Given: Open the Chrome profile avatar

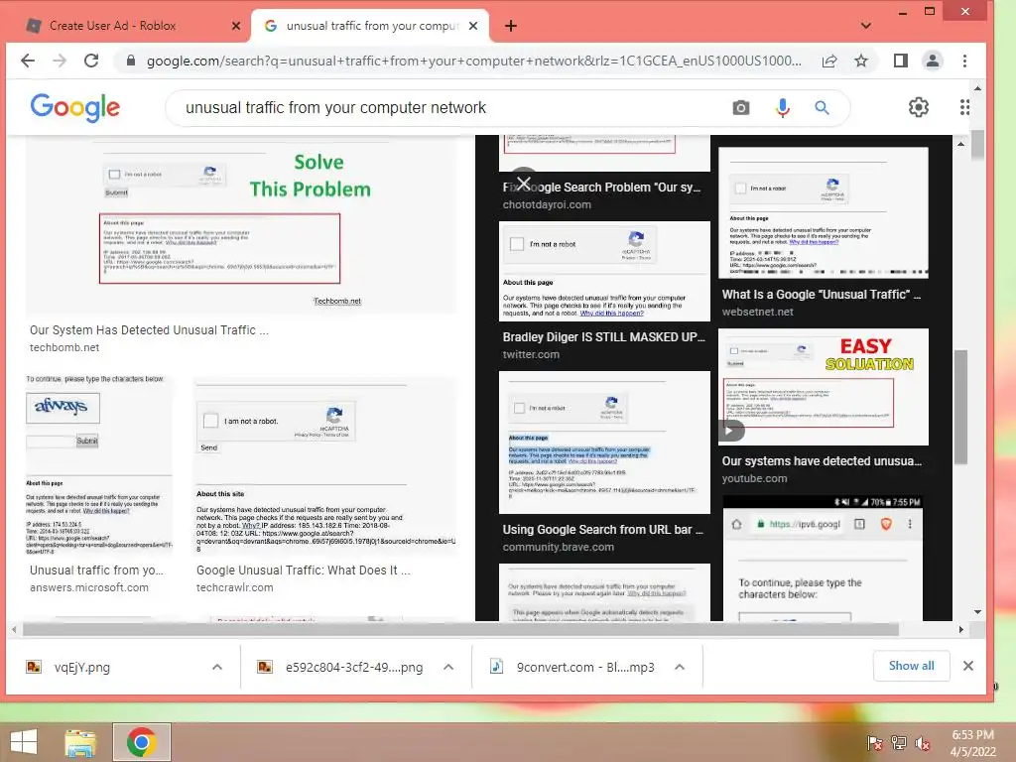Looking at the screenshot, I should pyautogui.click(x=932, y=61).
